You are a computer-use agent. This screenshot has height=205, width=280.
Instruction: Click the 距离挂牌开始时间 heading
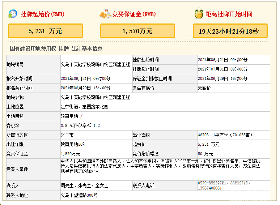tap(229, 14)
